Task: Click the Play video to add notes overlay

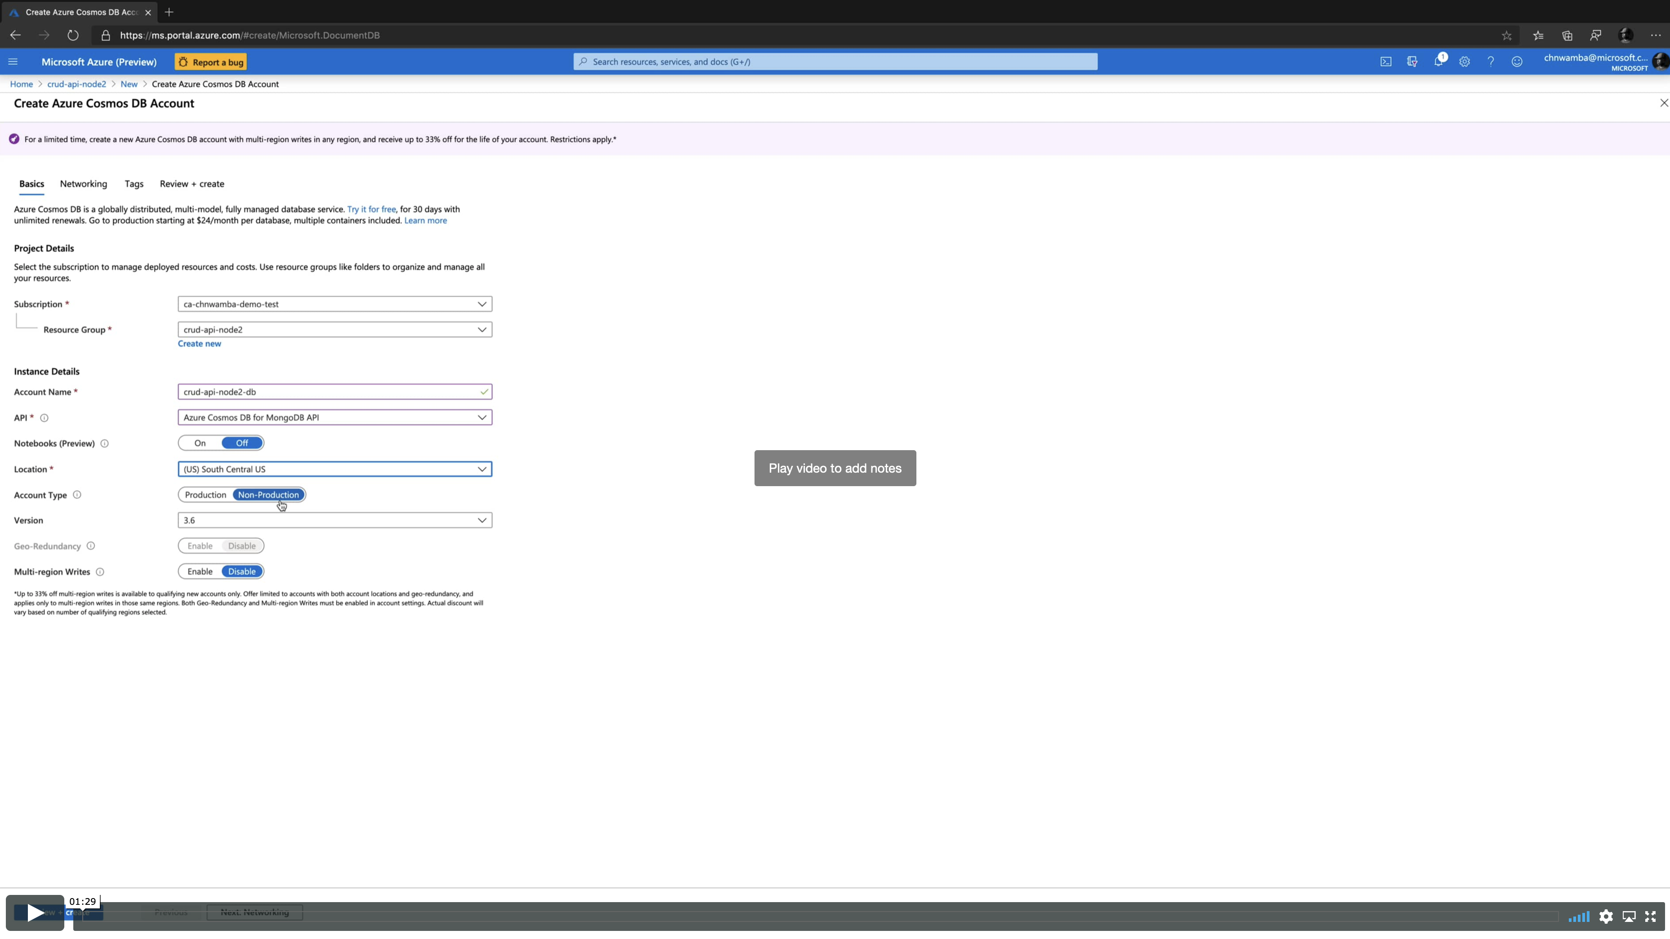Action: 835,468
